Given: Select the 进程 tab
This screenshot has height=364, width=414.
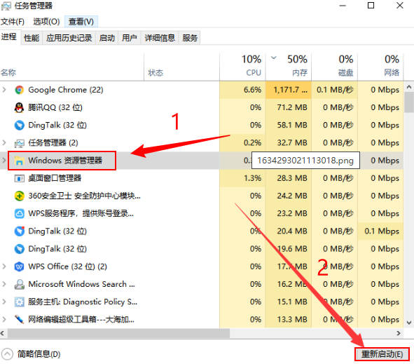Looking at the screenshot, I should 9,36.
